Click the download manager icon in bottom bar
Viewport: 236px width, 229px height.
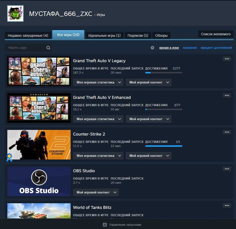[x=105, y=225]
